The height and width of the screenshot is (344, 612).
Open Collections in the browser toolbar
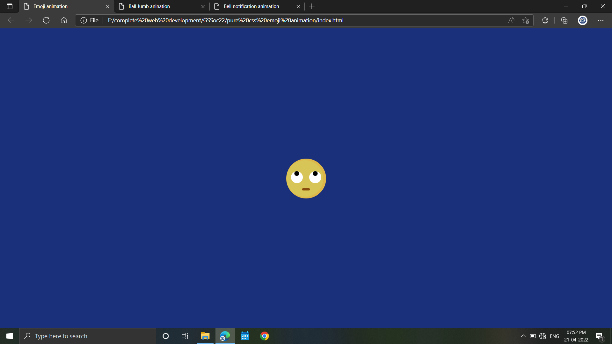[564, 20]
